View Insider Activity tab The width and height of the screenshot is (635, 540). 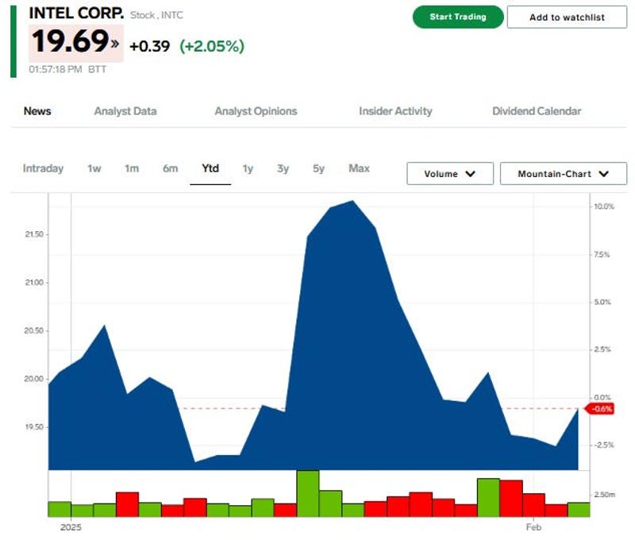click(395, 111)
